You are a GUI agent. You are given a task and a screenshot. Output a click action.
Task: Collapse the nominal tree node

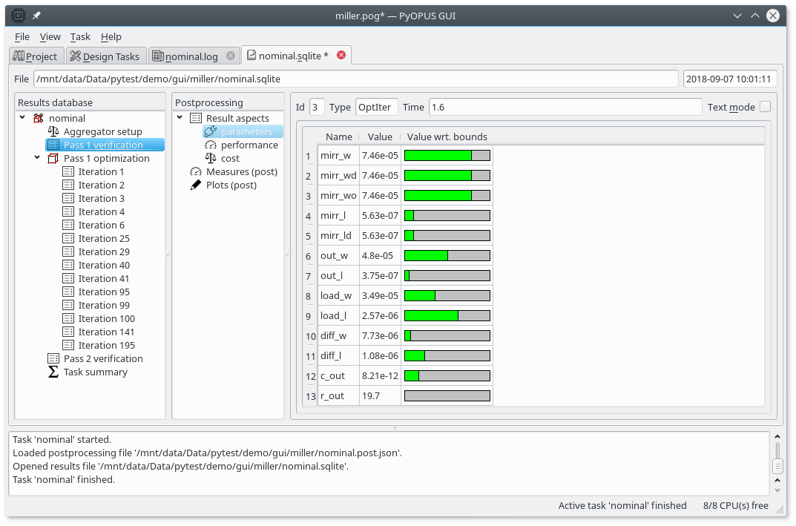(22, 118)
